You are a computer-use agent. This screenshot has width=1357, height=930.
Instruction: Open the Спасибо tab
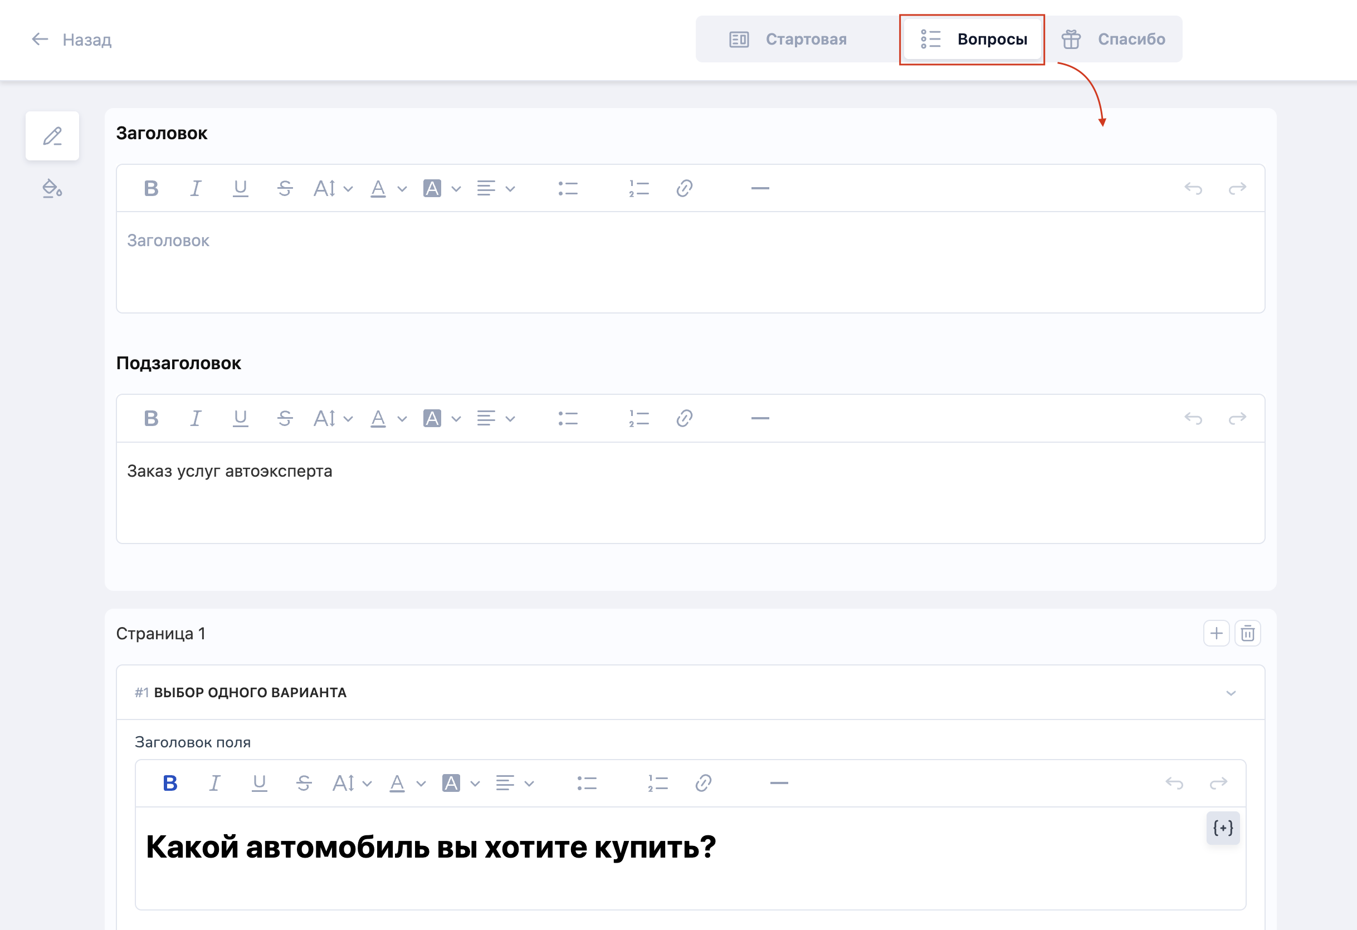point(1113,39)
